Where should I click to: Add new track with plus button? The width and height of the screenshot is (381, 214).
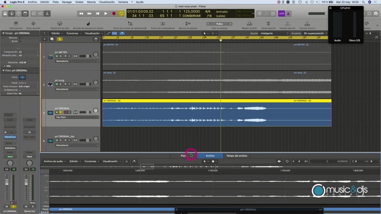[x=44, y=39]
